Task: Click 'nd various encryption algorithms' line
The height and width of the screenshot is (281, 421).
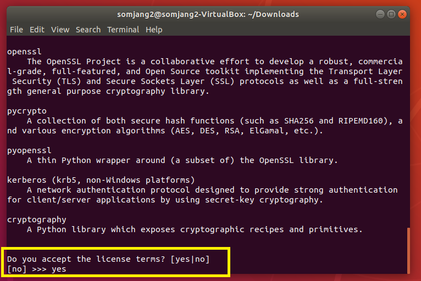Action: (x=165, y=131)
